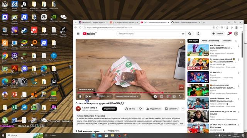Screen dimensions: 247x138
Task: Open OBS Studio desktop shortcut
Action: [24, 82]
